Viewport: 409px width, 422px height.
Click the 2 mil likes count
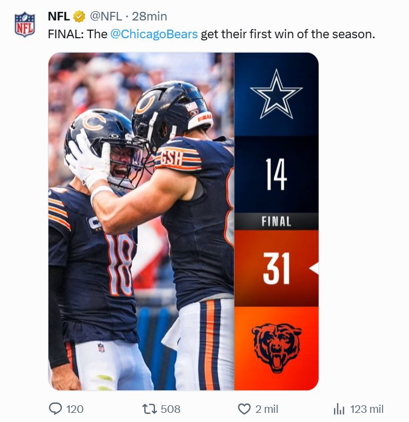[267, 409]
